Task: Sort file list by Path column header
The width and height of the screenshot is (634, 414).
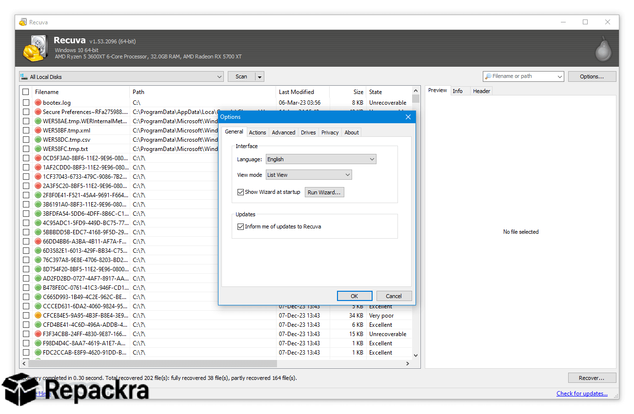Action: coord(203,92)
